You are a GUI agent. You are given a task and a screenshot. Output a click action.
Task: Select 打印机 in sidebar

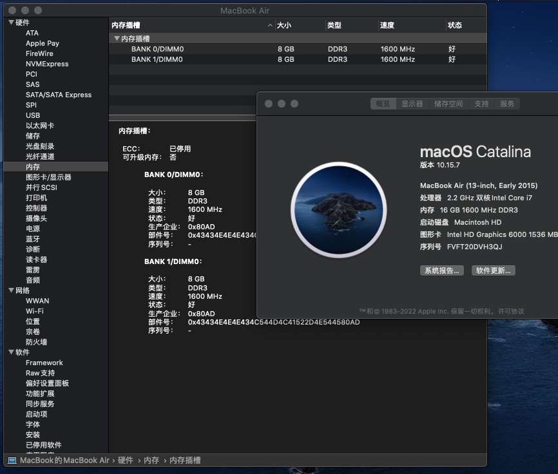point(36,198)
